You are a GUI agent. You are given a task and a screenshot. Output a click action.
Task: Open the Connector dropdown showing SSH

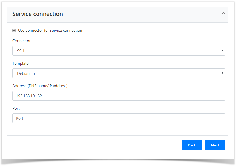click(x=119, y=51)
